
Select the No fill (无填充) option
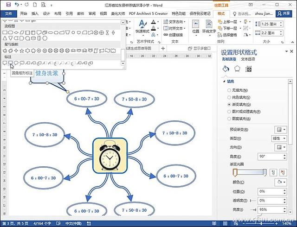tap(230, 90)
